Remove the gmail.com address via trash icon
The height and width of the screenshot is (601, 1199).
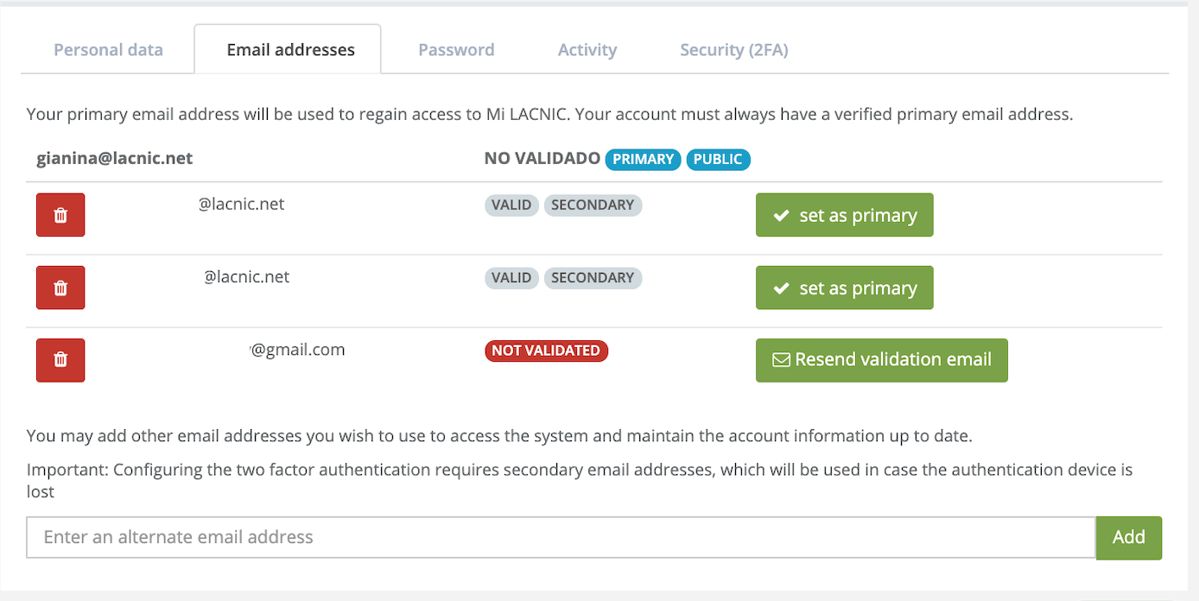(60, 360)
